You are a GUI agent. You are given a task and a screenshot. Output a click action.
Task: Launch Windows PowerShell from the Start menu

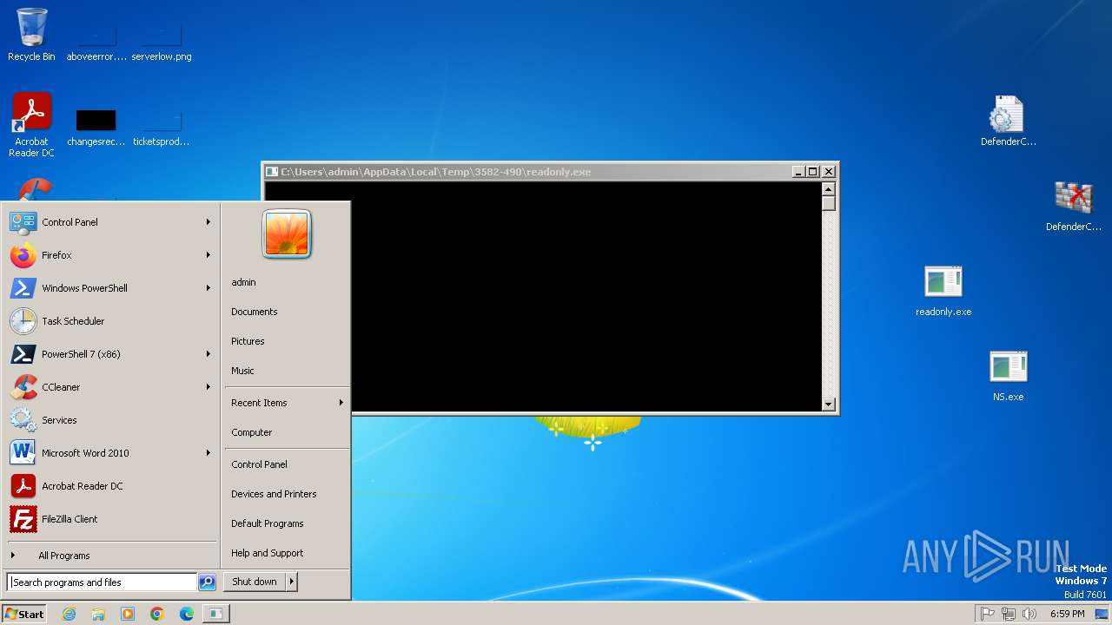coord(111,288)
